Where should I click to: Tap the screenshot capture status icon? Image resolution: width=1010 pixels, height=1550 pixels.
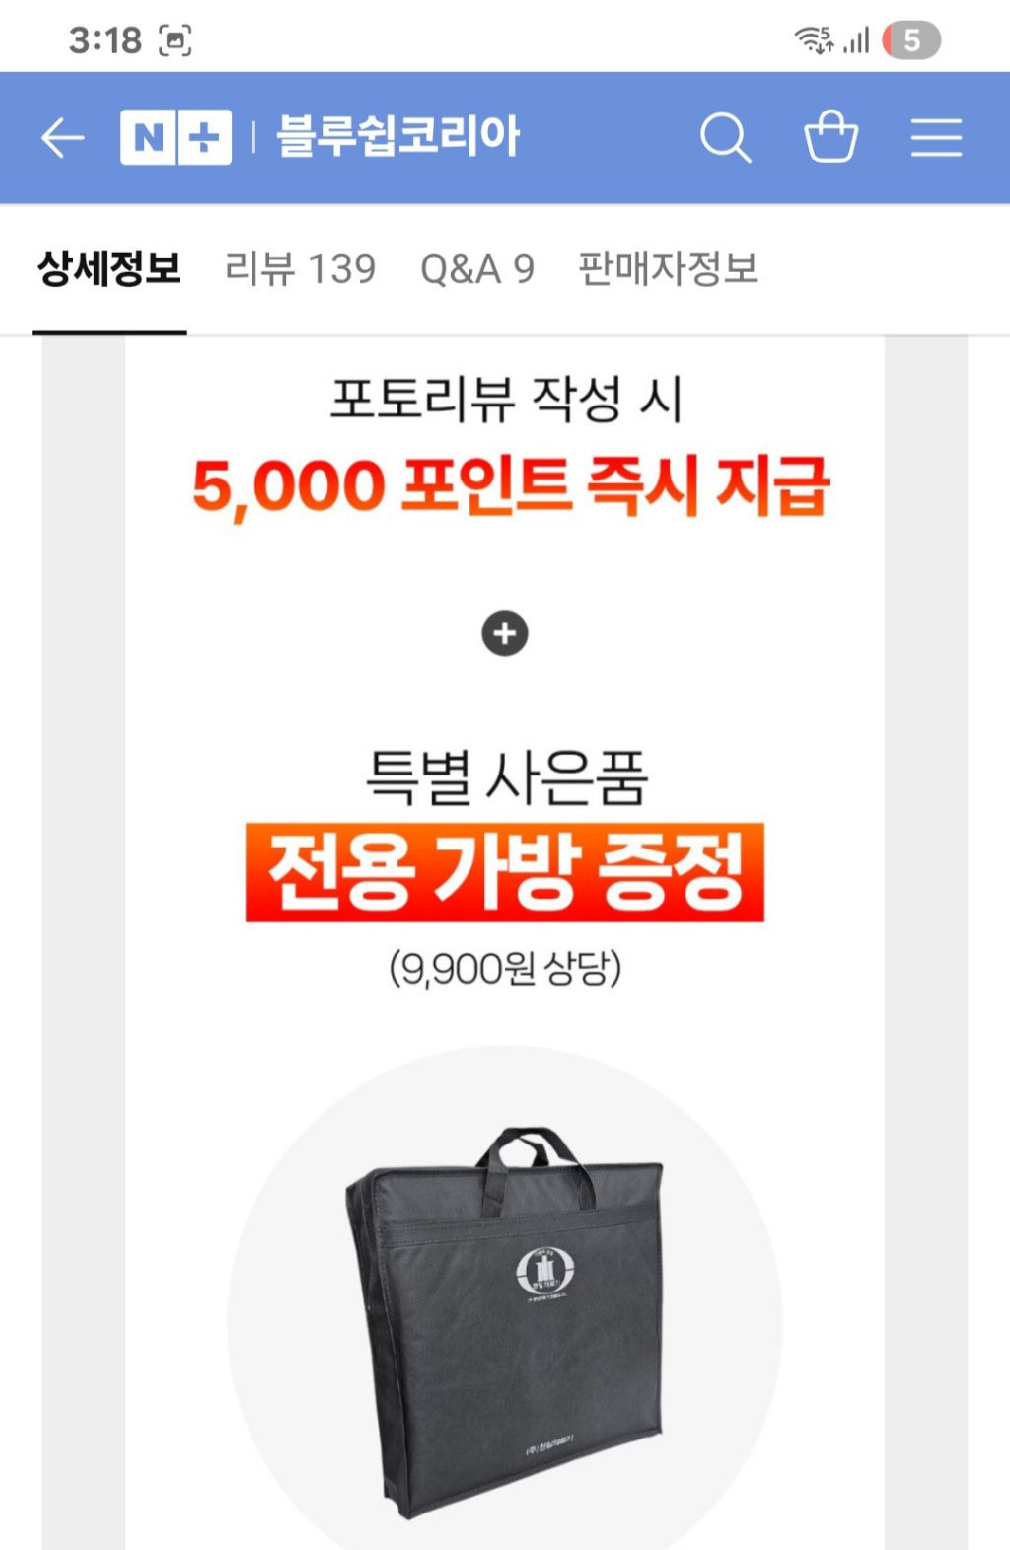[176, 40]
